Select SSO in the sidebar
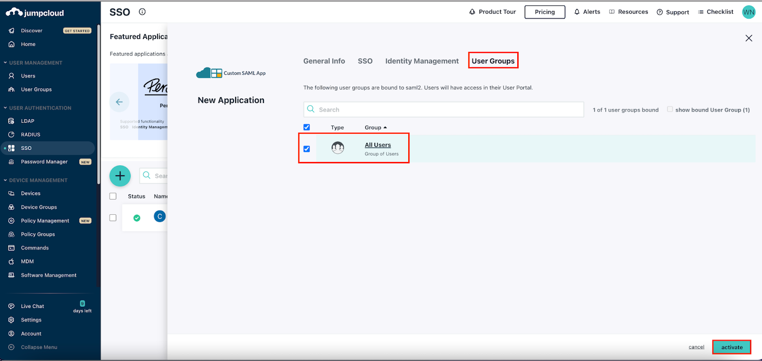762x361 pixels. pos(48,148)
